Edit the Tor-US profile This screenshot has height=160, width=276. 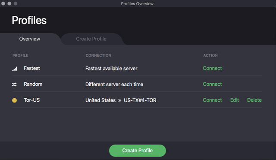[x=235, y=100]
